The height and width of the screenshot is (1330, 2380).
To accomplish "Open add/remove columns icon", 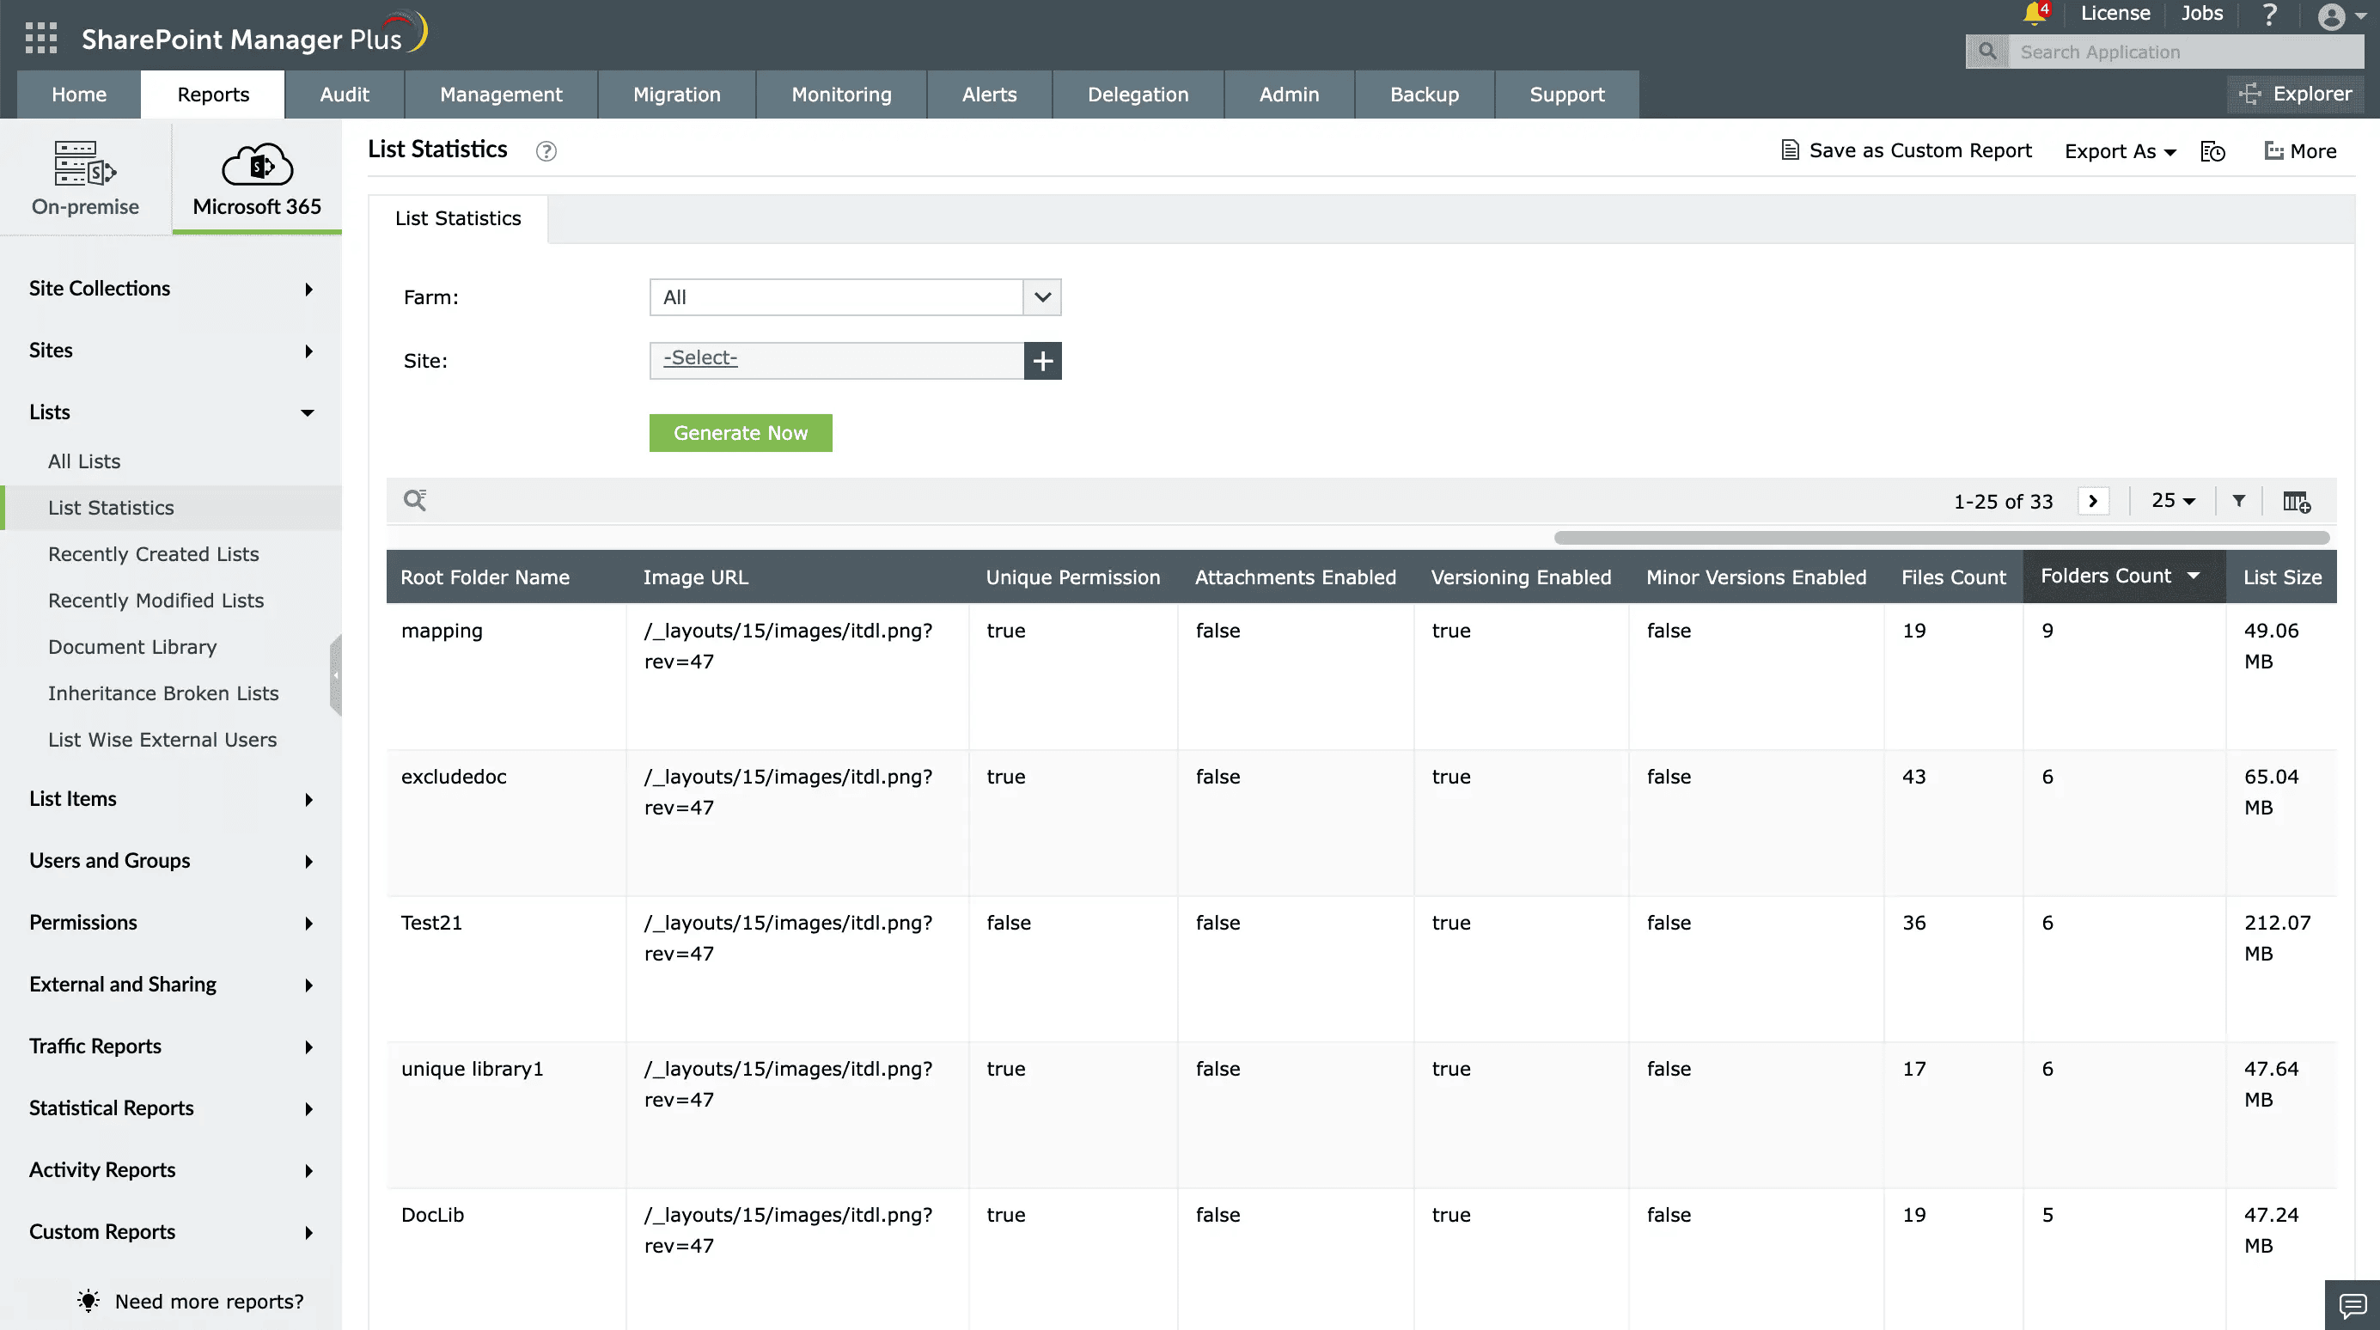I will [2297, 502].
